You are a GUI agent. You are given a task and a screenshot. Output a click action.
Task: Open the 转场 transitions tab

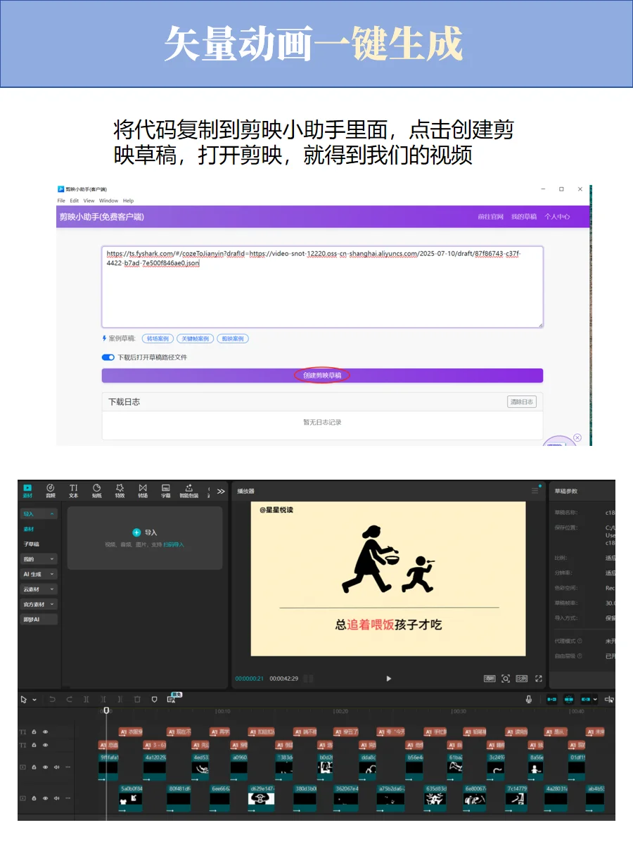[x=143, y=490]
